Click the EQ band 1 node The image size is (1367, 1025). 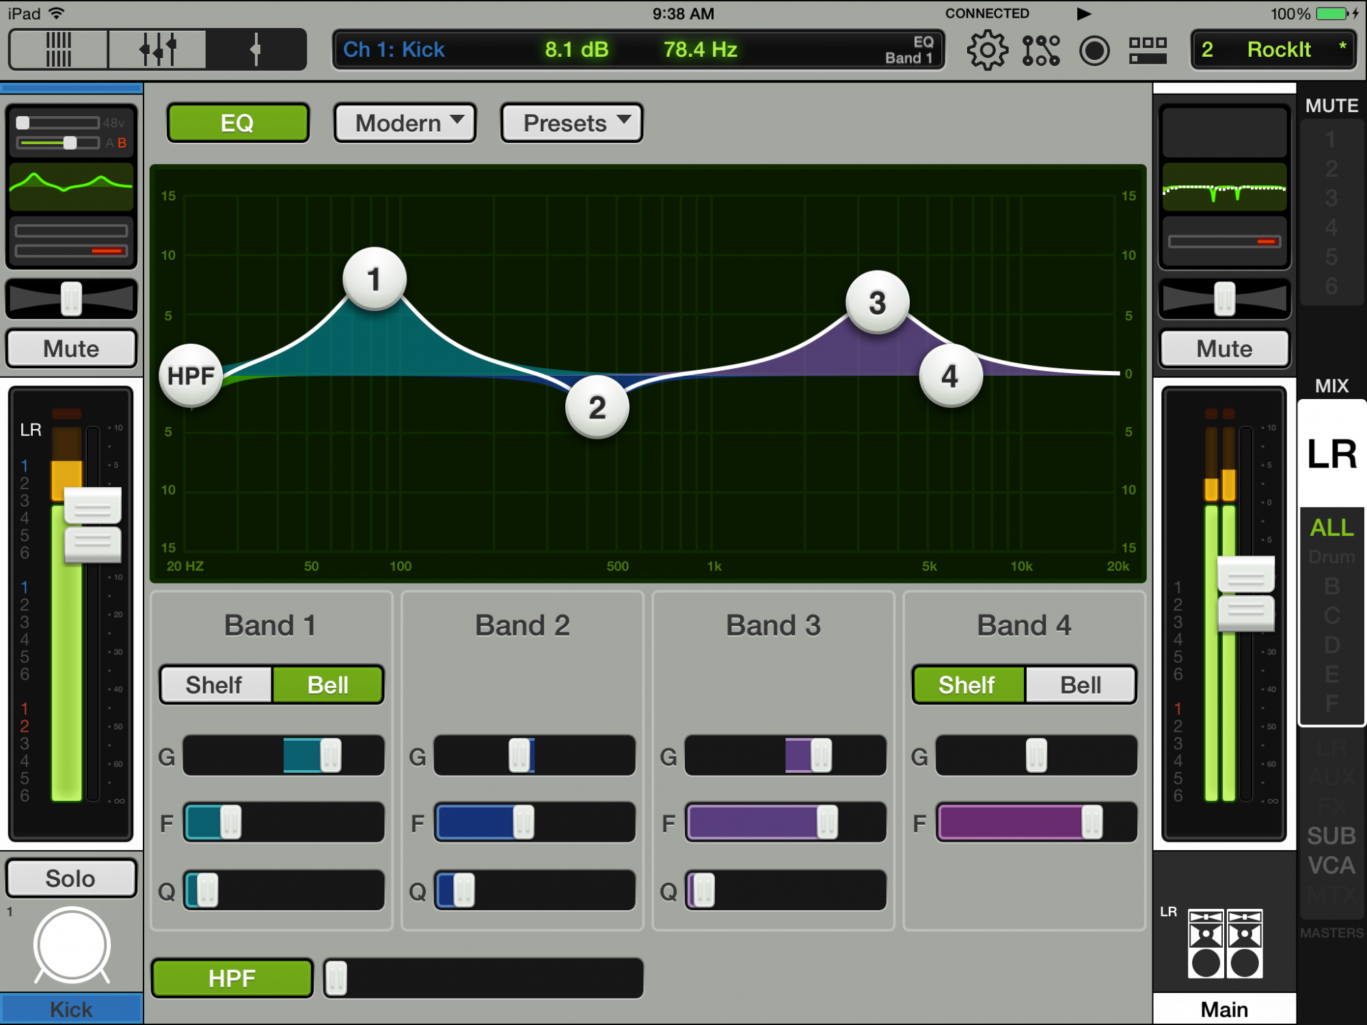click(375, 278)
